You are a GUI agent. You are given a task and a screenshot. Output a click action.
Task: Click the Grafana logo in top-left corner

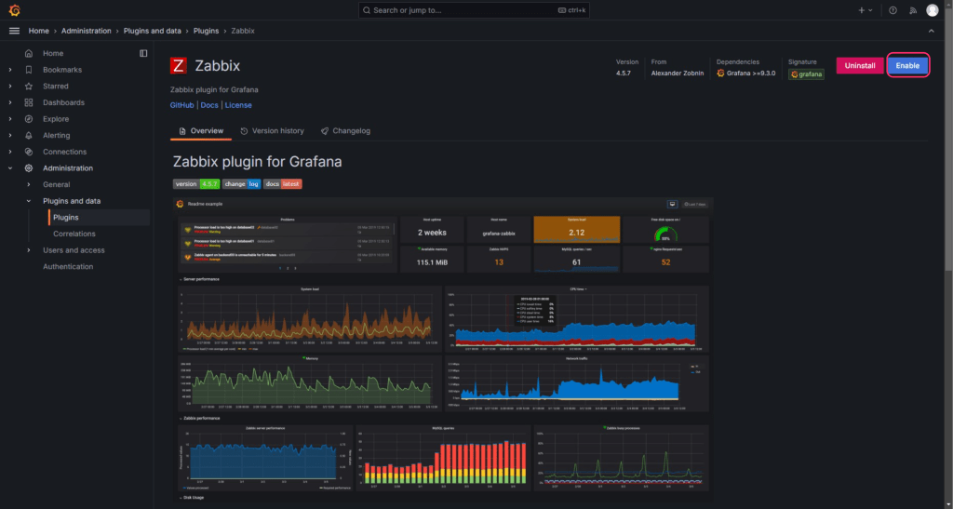pos(14,10)
